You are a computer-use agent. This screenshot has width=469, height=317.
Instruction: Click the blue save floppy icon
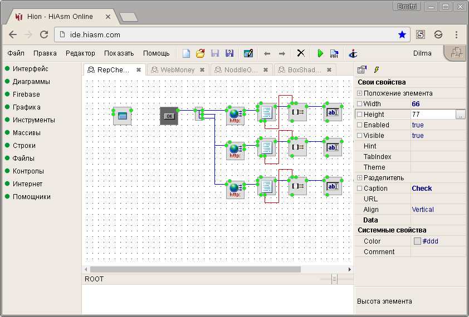(x=229, y=53)
